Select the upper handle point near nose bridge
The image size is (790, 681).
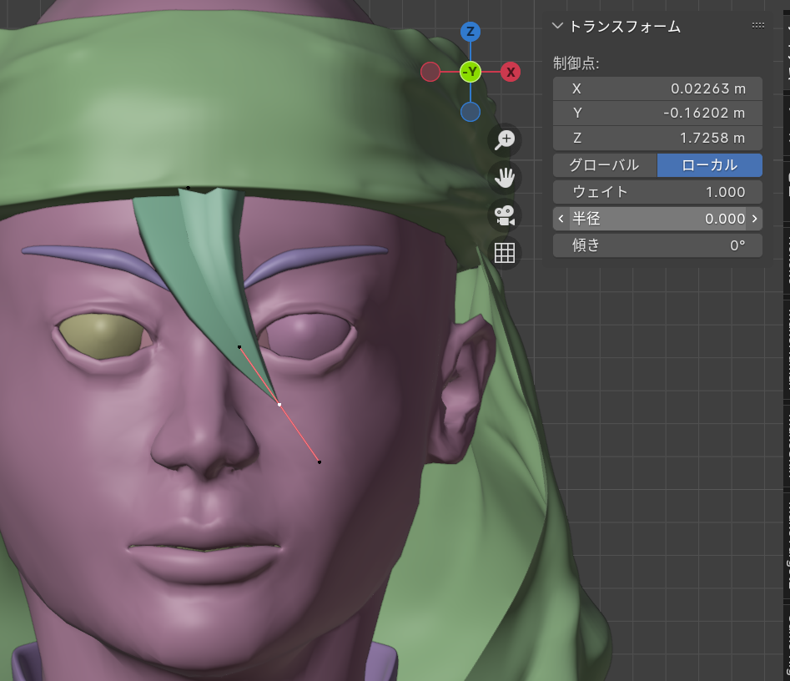(x=239, y=347)
